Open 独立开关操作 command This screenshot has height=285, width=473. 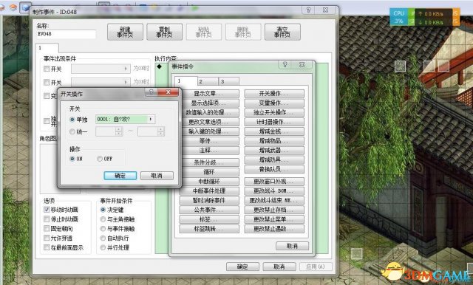(x=274, y=113)
